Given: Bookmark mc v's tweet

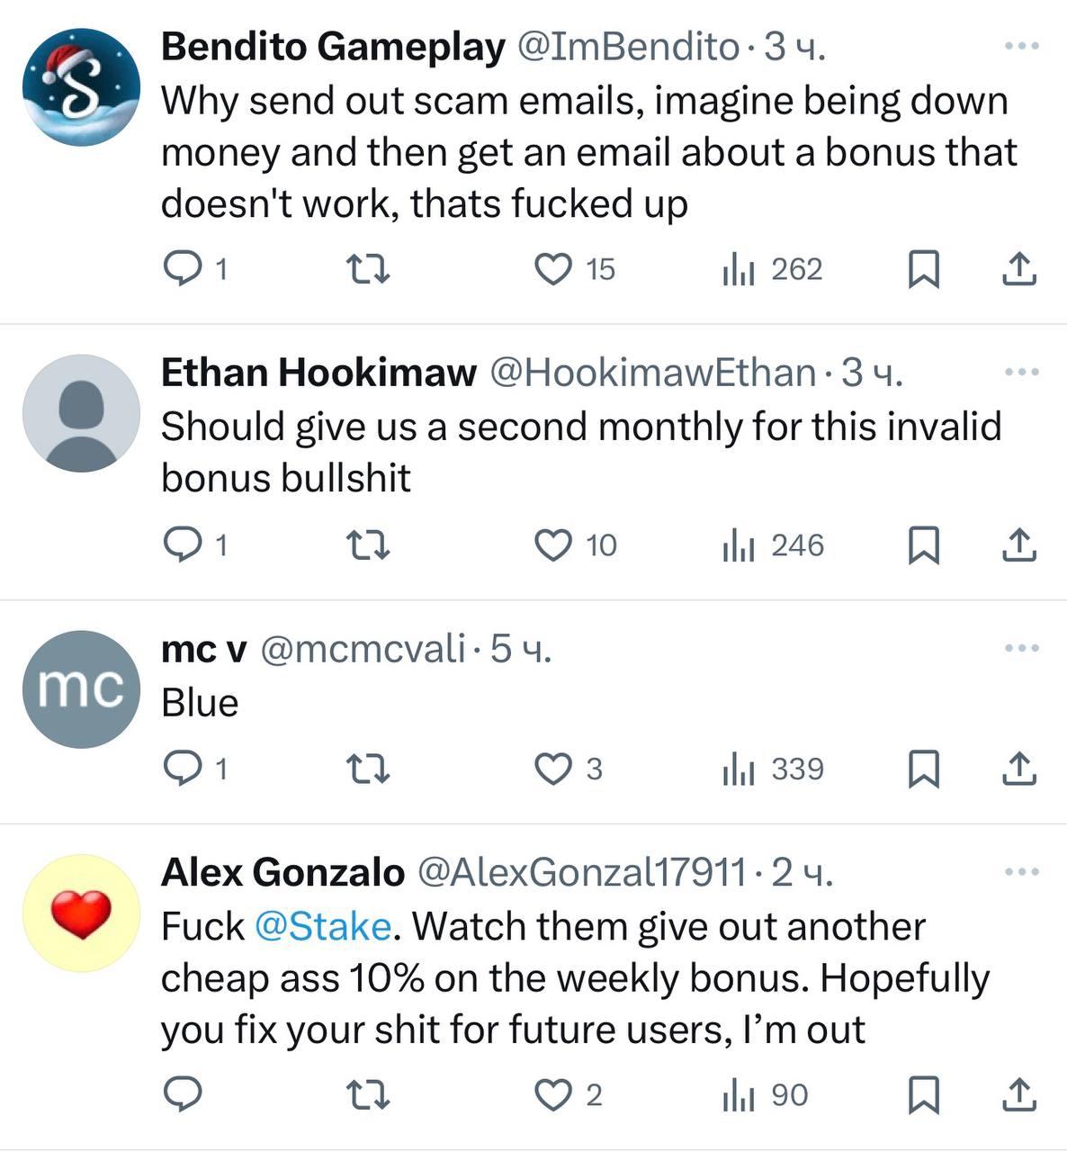Looking at the screenshot, I should (x=924, y=769).
